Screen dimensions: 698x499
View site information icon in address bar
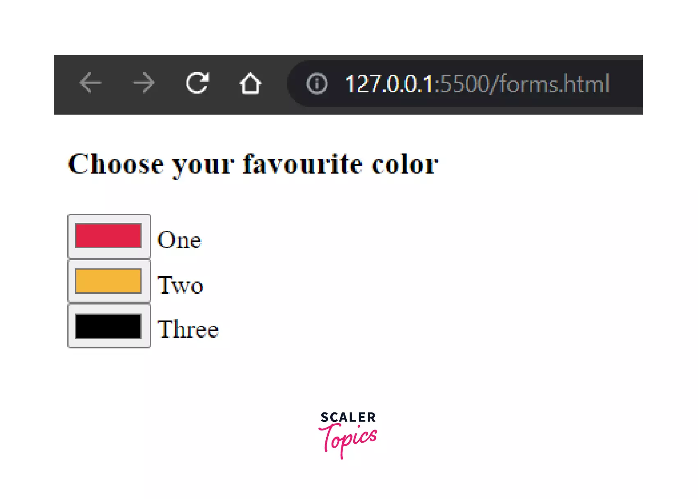coord(317,84)
